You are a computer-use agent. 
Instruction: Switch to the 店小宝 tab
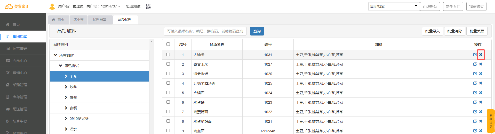(x=78, y=20)
